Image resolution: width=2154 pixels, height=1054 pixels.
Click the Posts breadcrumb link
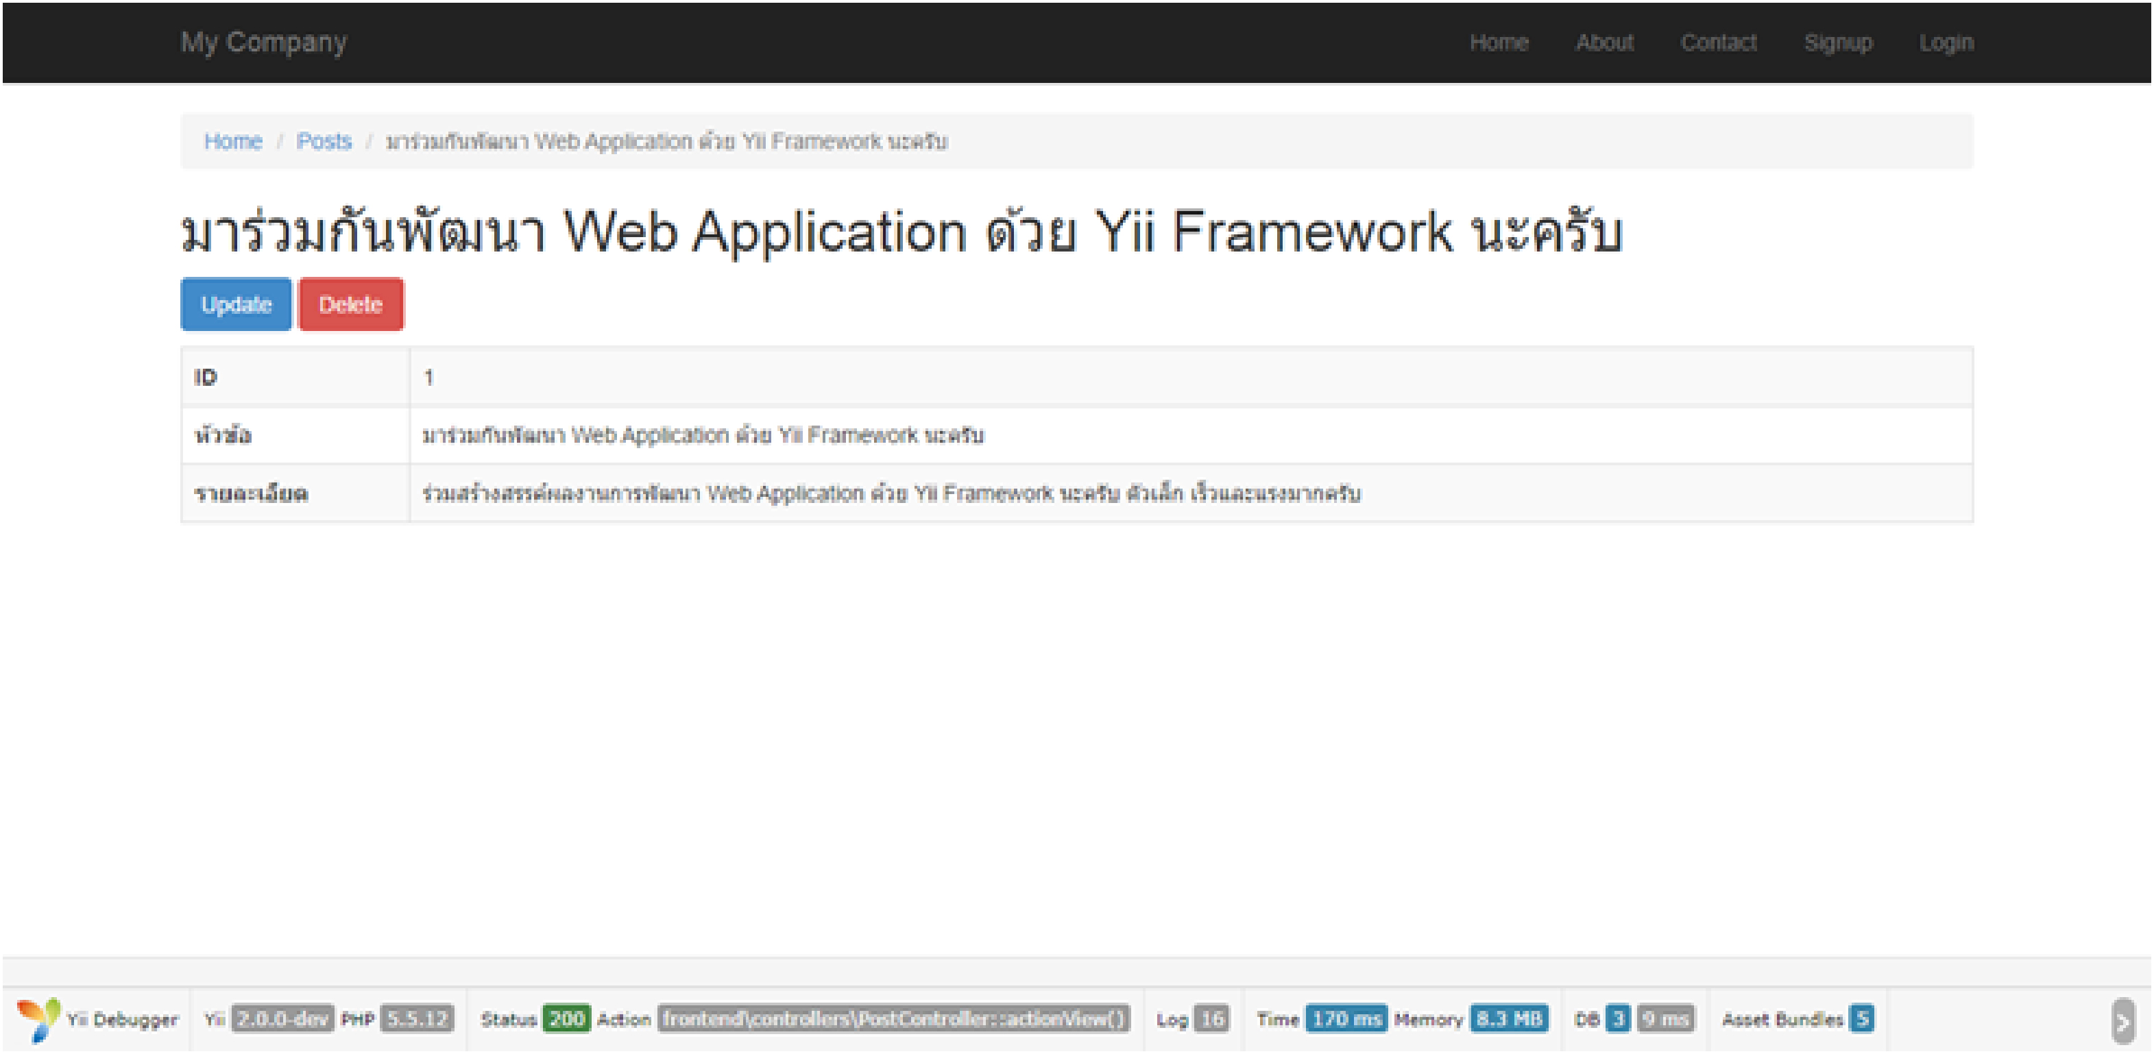[324, 141]
